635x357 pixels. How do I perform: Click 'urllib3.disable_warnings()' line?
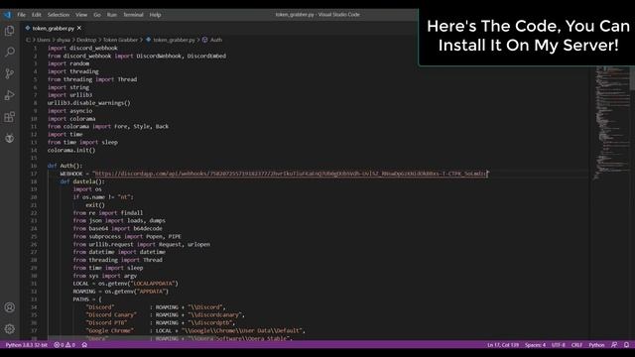[89, 103]
